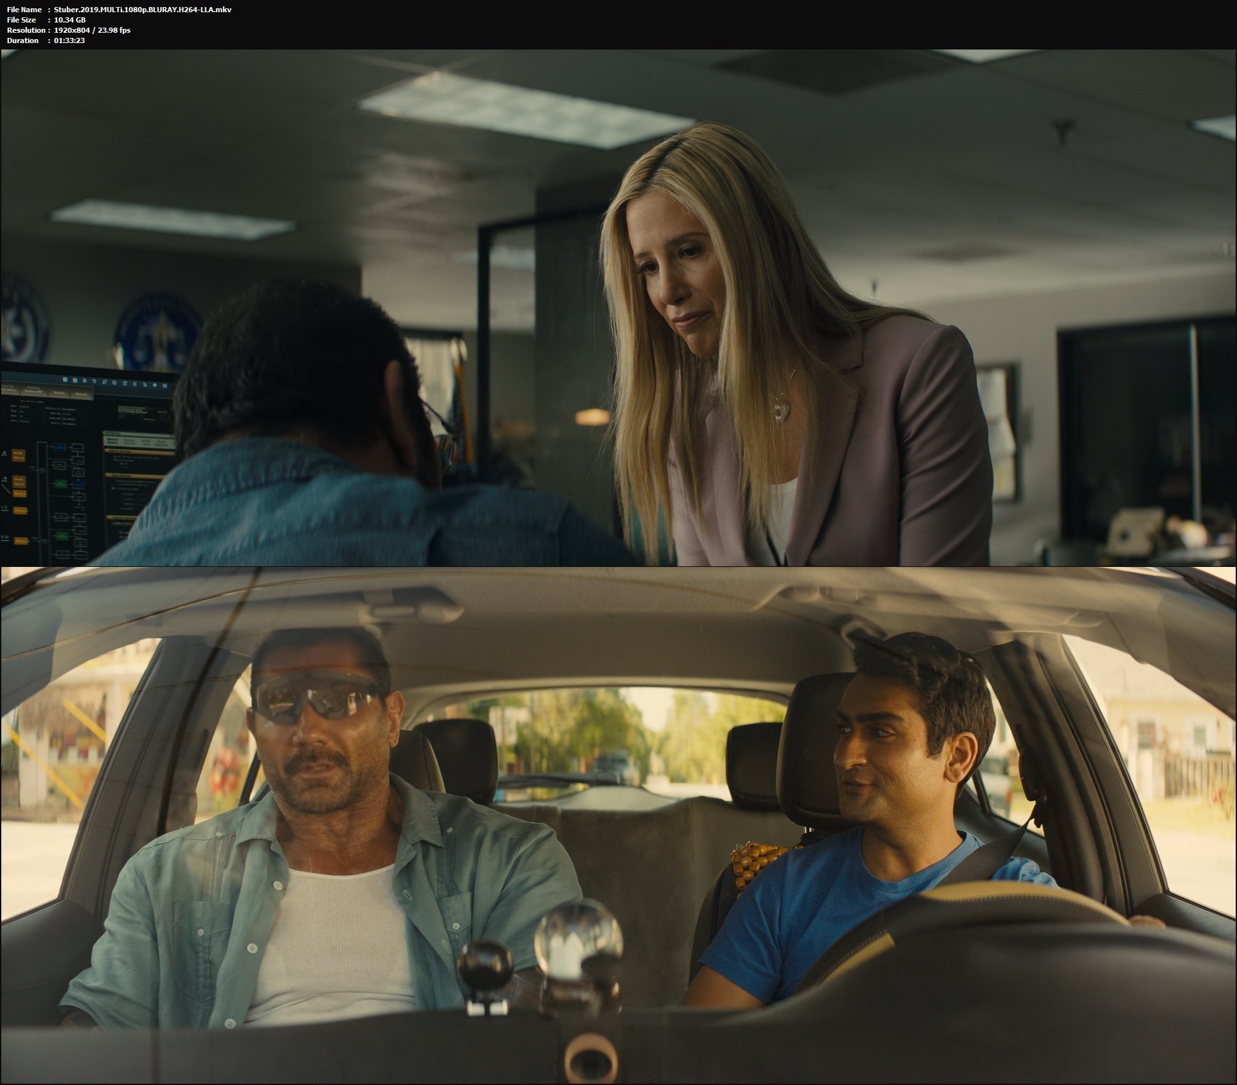Click the Duration label

pyautogui.click(x=23, y=40)
